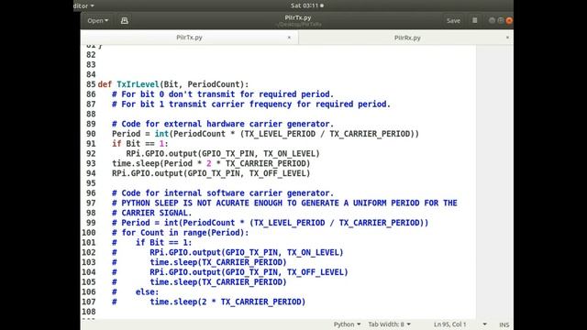Switch to the PiIrRx.py tab
Screen dimensions: 587x330
click(x=407, y=38)
